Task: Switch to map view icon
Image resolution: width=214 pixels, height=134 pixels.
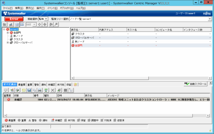Action: 17,24
